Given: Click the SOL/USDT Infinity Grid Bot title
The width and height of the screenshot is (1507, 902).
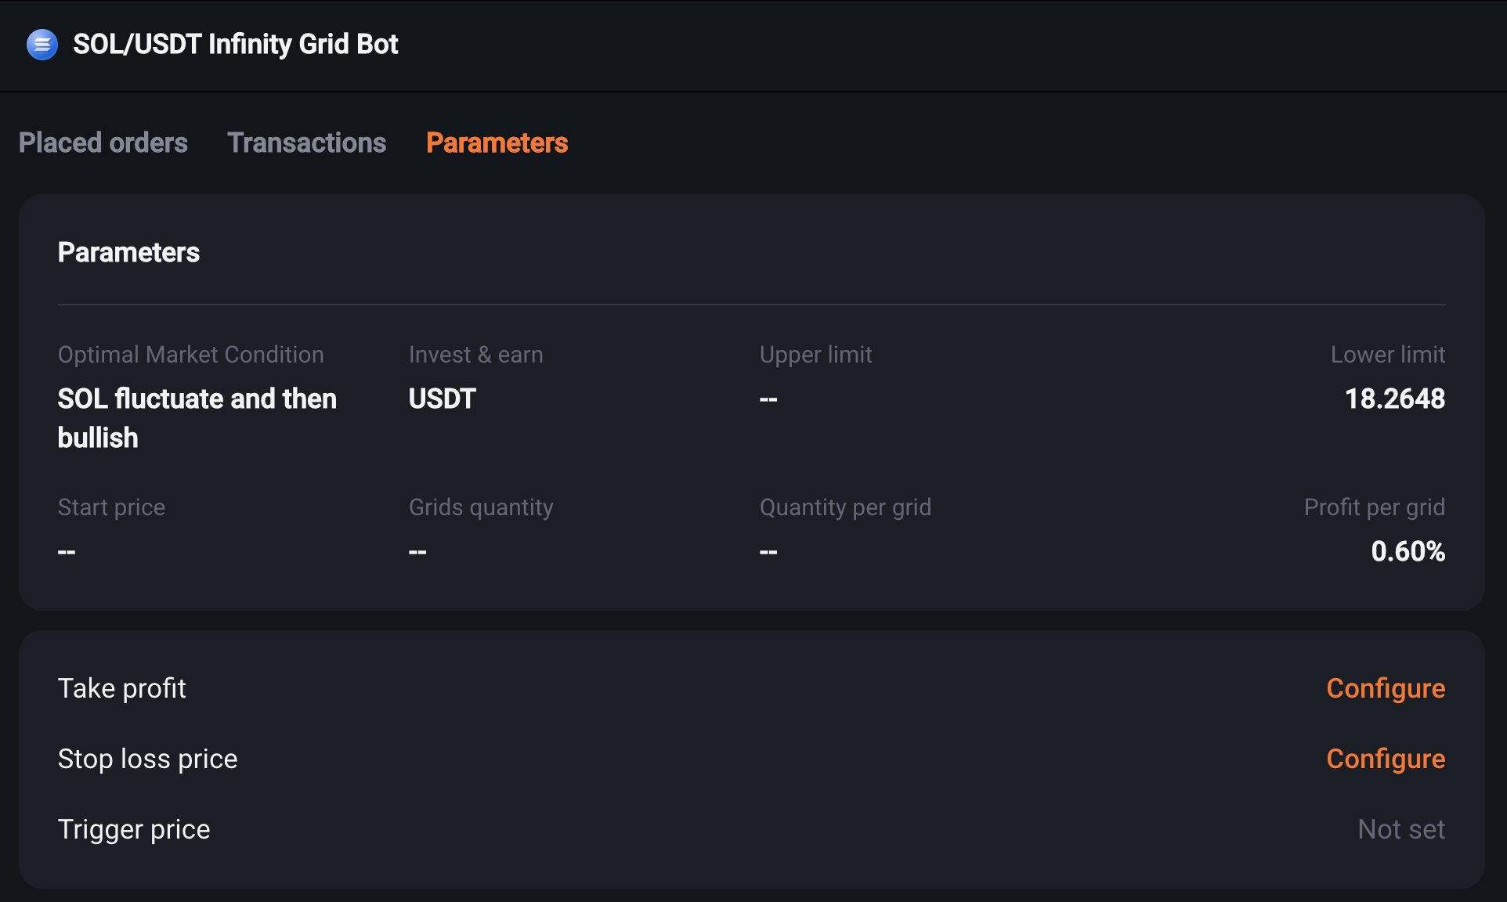Looking at the screenshot, I should pyautogui.click(x=236, y=45).
